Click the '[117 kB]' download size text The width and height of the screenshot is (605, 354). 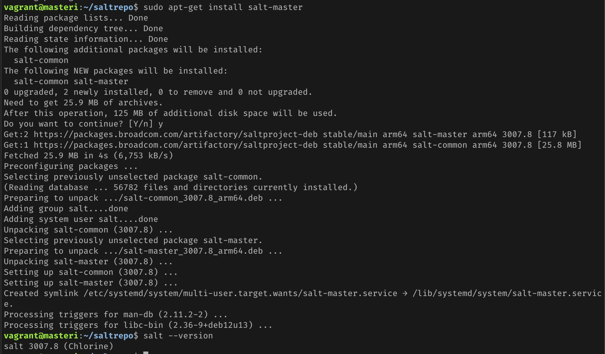(557, 135)
